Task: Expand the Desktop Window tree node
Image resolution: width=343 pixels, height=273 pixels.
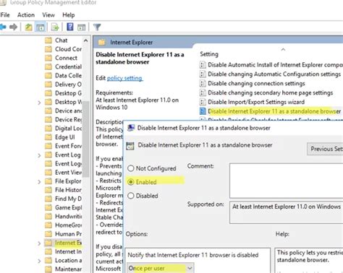Action: [39, 103]
